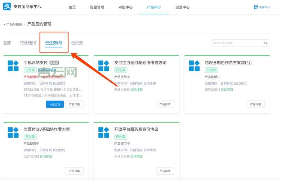Click 自动续签 link in 当面付ISV card
281x180 pixels.
[46, 156]
